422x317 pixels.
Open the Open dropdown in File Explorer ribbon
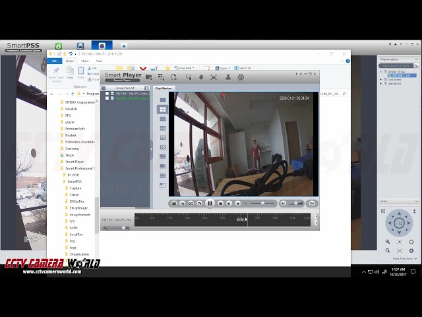point(223,68)
